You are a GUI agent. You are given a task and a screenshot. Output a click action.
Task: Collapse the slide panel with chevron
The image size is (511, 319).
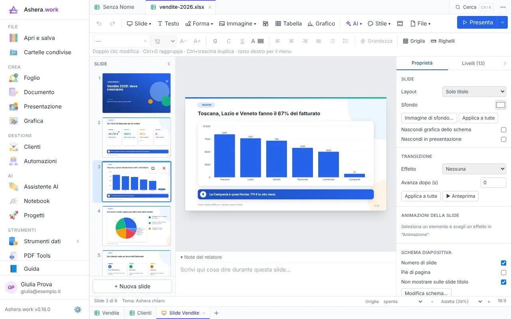[x=168, y=64]
